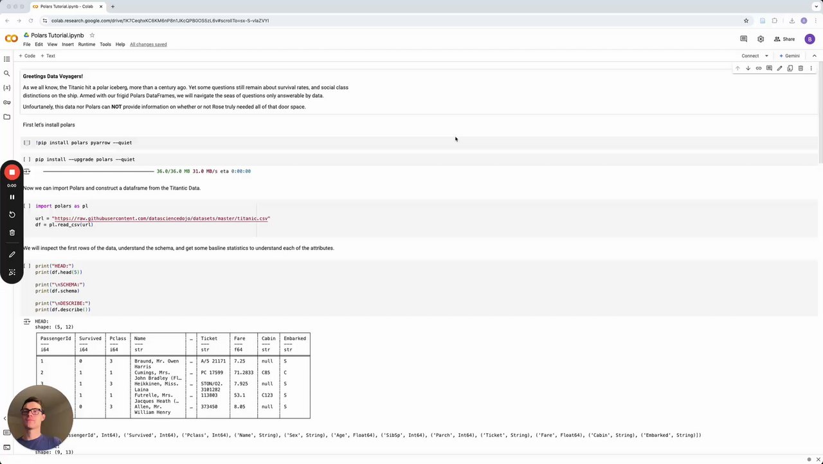Viewport: 823px width, 464px height.
Task: Run the print HEAD cell
Action: click(x=27, y=266)
